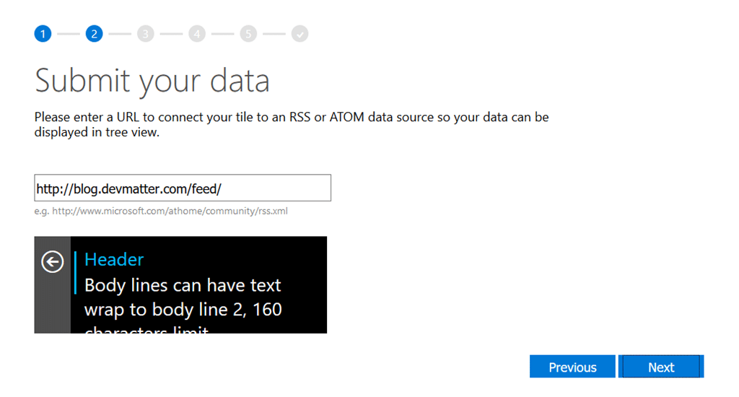Click the blue Header text in preview
739x397 pixels.
[x=114, y=260]
